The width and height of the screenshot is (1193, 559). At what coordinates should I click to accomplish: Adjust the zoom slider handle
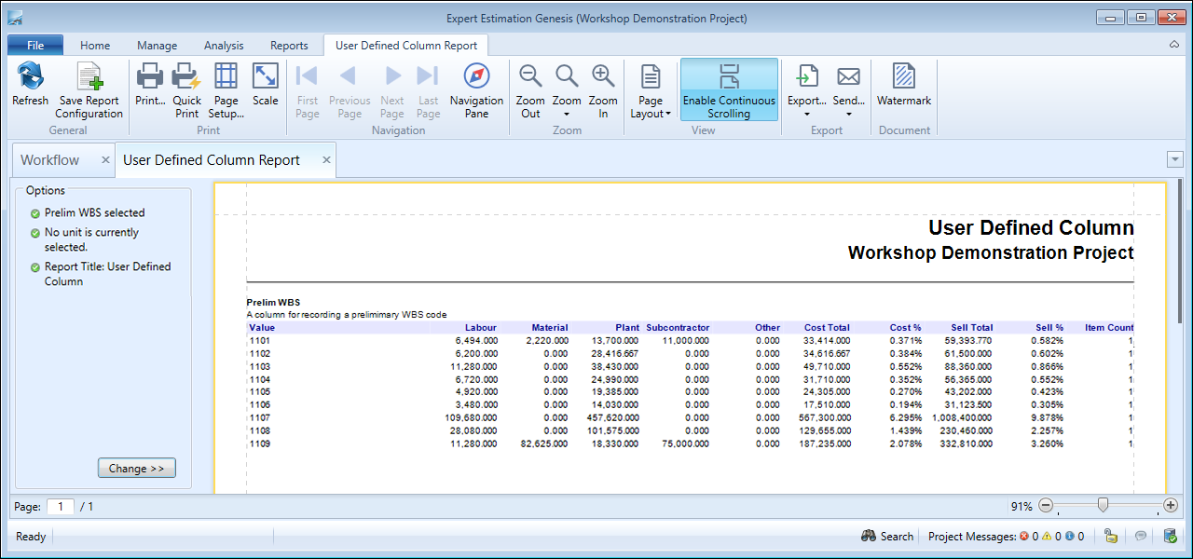pos(1103,505)
